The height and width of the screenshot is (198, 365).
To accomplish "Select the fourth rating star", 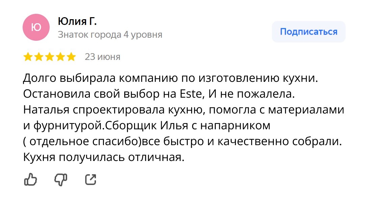I will point(60,57).
